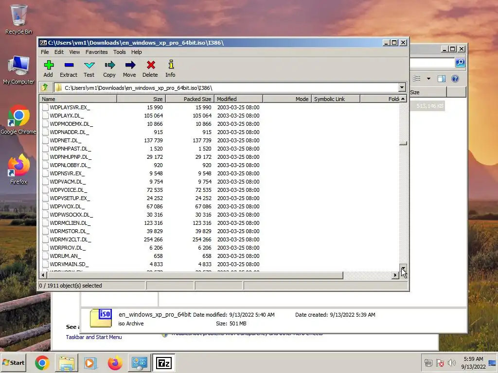The height and width of the screenshot is (373, 498).
Task: Select the WDPNET.DL_ file
Action: click(66, 140)
